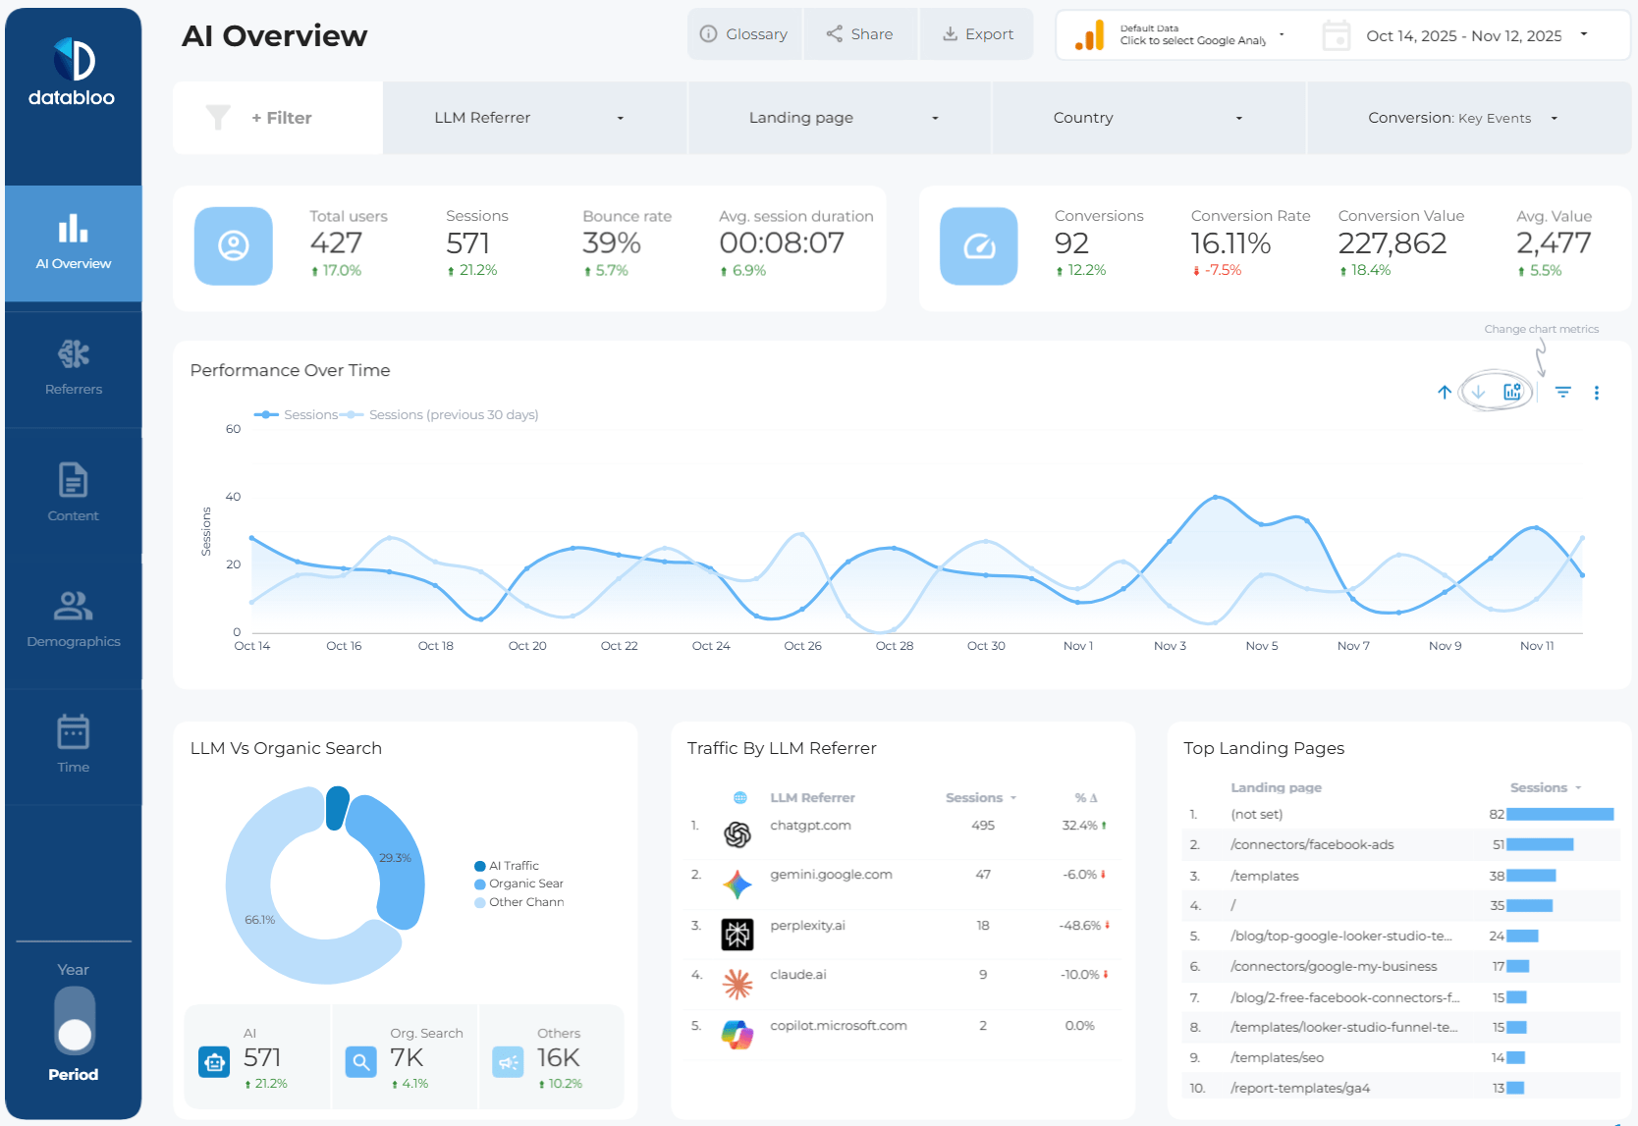This screenshot has width=1638, height=1126.
Task: Toggle the Sessions sort in Top Landing Pages
Action: click(x=1545, y=787)
